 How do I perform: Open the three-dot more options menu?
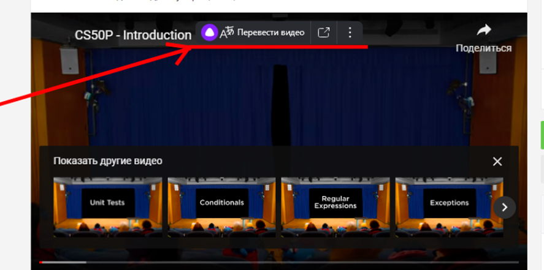[x=350, y=32]
